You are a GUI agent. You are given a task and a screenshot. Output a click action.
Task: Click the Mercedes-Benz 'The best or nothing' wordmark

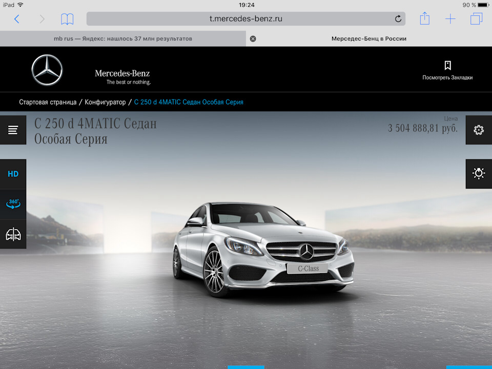point(122,77)
